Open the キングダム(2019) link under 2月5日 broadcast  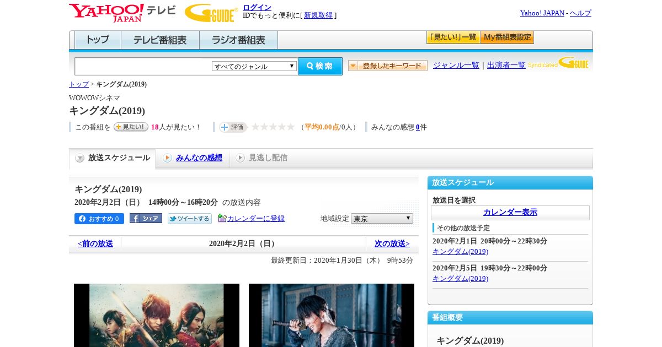tap(461, 279)
